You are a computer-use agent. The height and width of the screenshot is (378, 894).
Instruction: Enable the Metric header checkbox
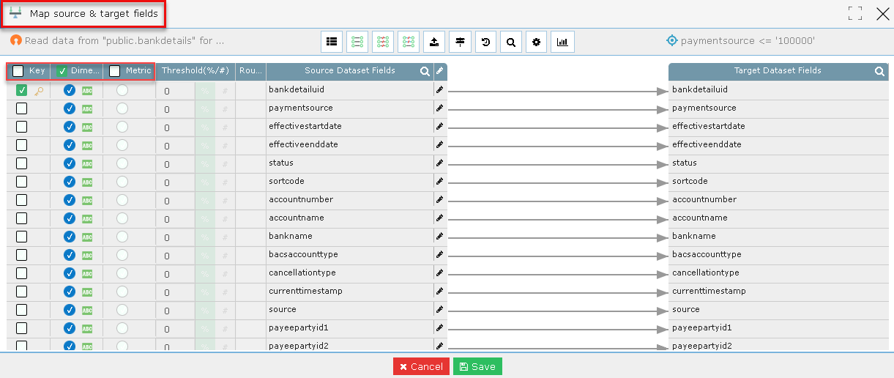coord(115,72)
